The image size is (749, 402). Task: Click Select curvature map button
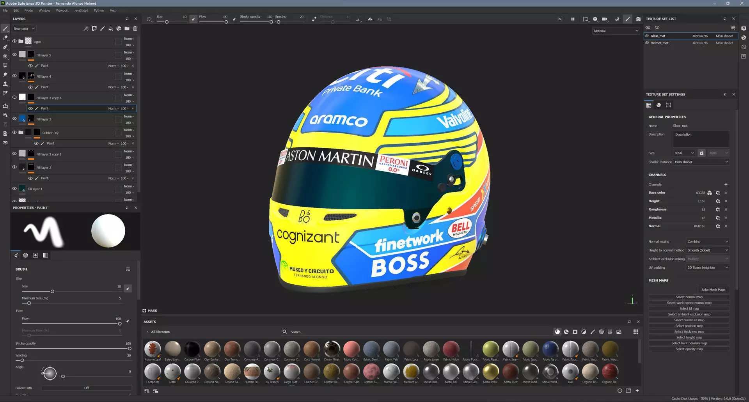[689, 320]
